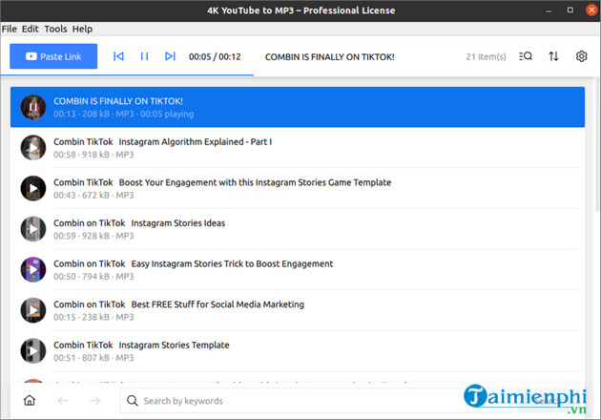The width and height of the screenshot is (601, 420).
Task: Click the 21 item(s) counter
Action: pyautogui.click(x=486, y=56)
